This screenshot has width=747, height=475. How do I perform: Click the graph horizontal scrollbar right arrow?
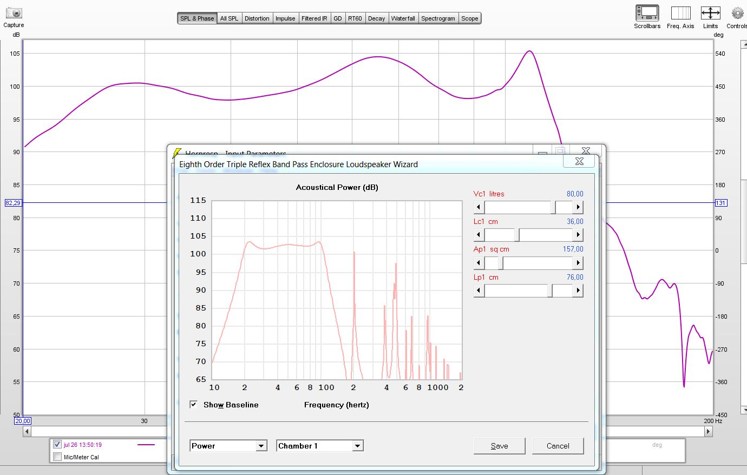[708, 431]
